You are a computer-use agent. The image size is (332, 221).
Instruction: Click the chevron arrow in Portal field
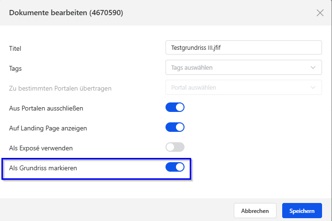[x=313, y=88]
